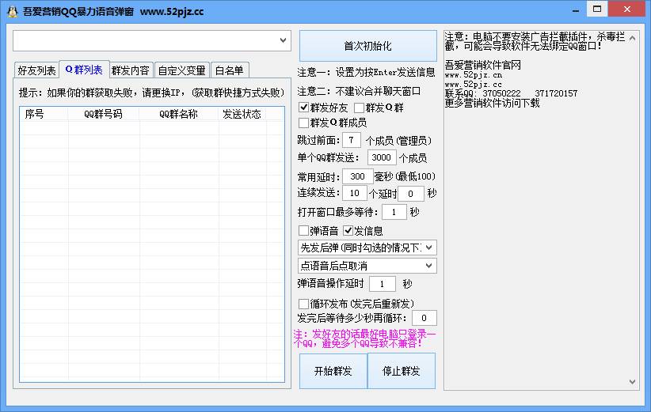Open the 先发后弹 order dropdown
The height and width of the screenshot is (412, 651).
click(x=367, y=248)
